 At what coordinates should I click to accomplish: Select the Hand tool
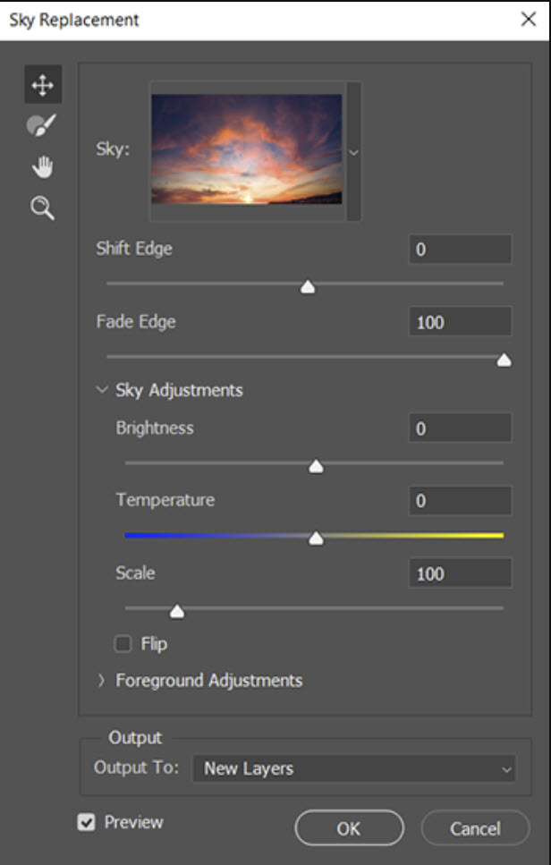tap(43, 167)
